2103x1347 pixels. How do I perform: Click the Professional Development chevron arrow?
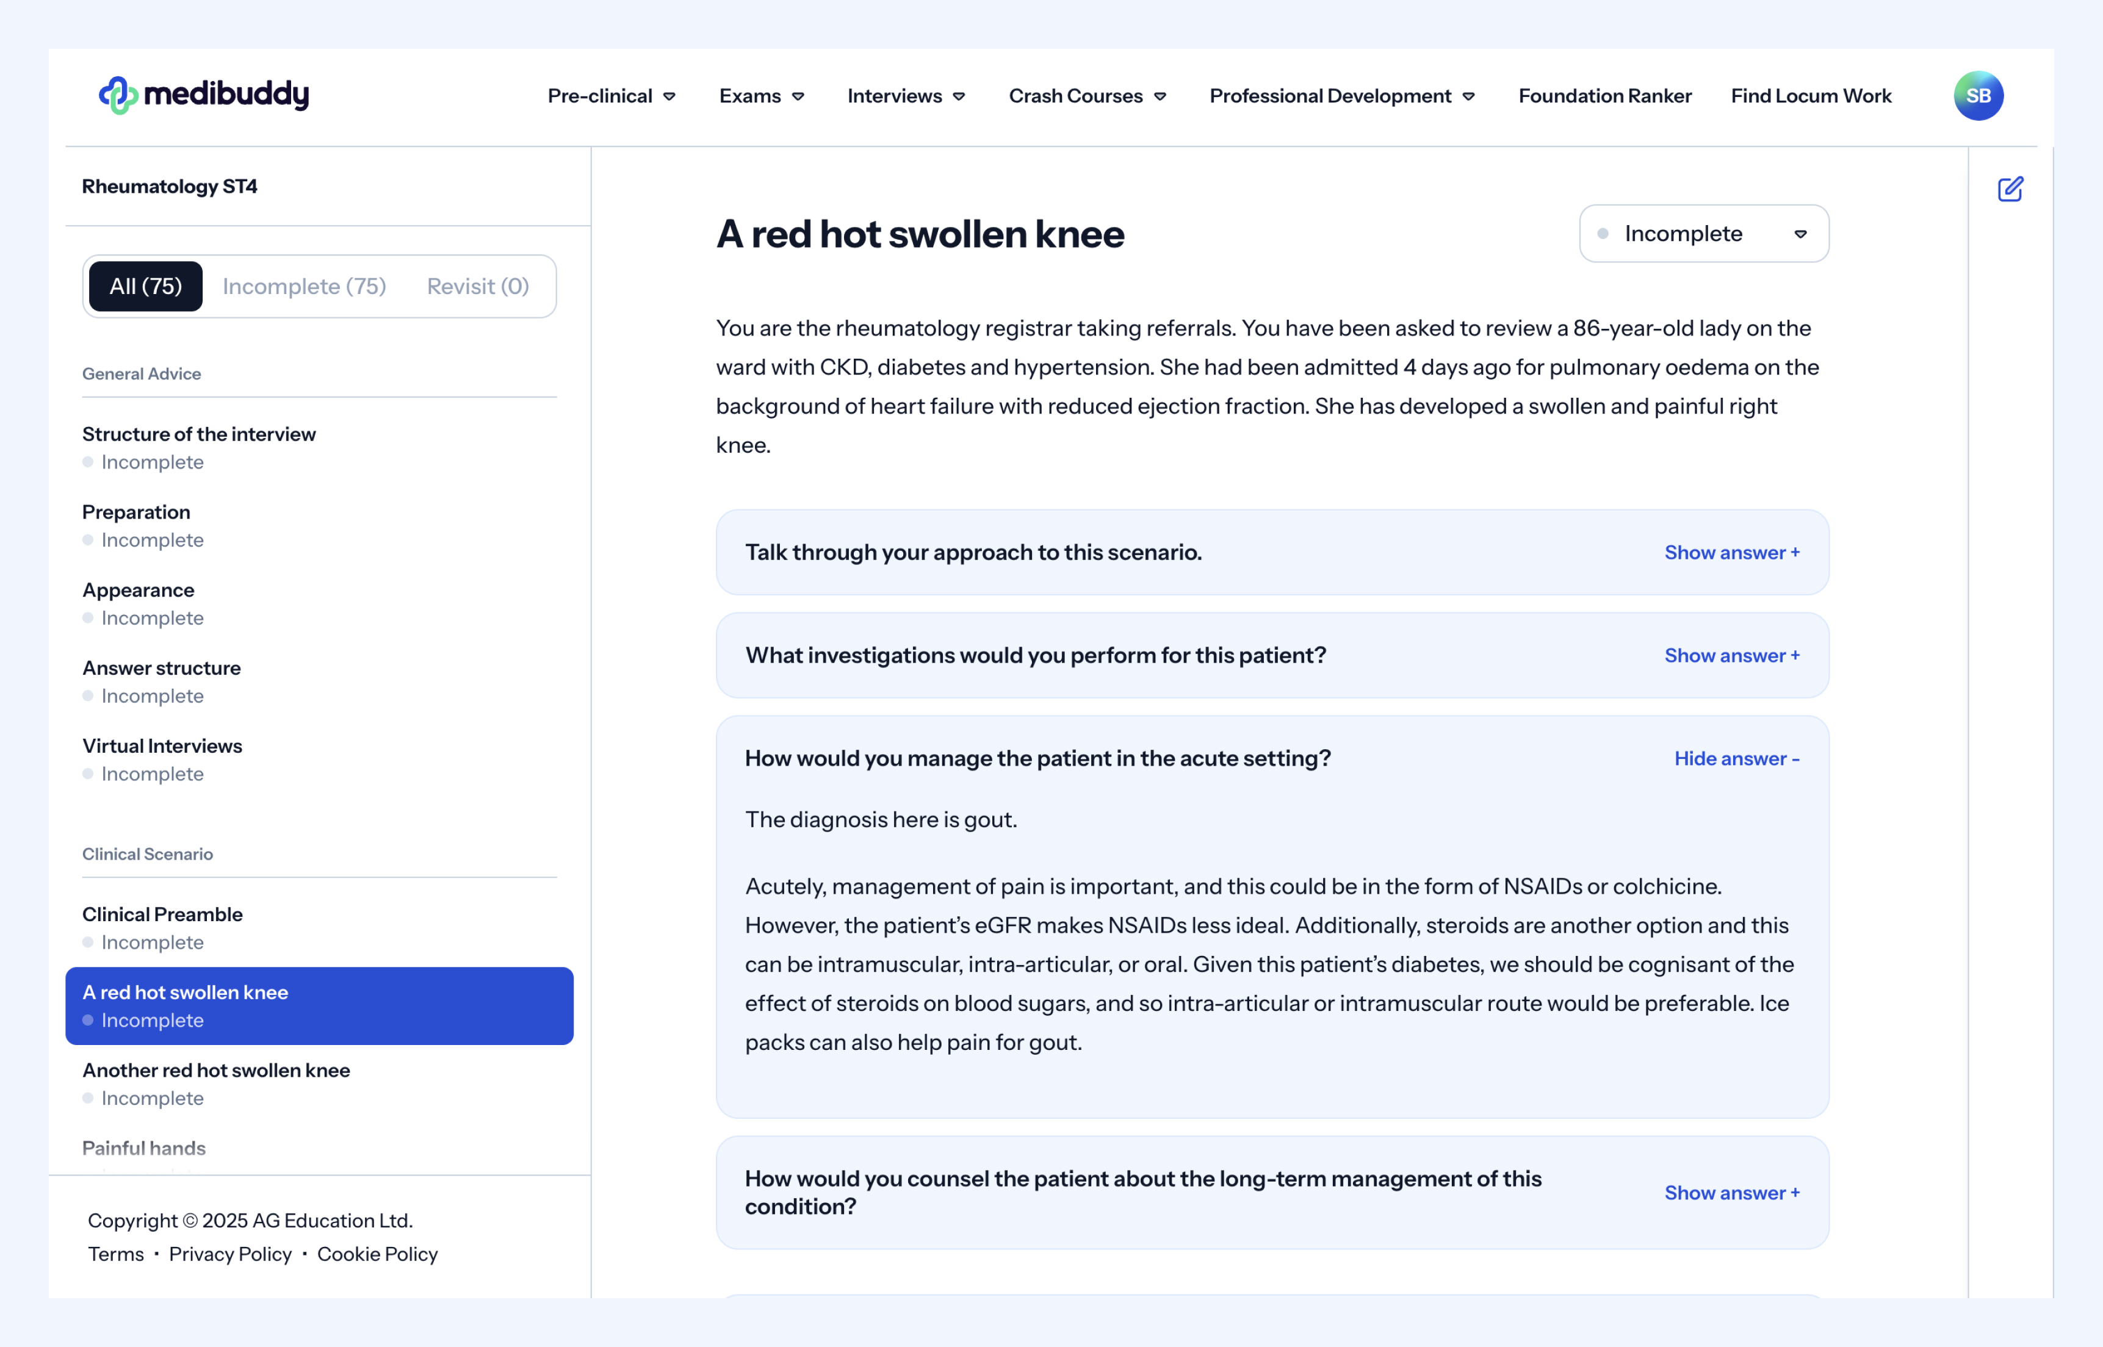1469,97
